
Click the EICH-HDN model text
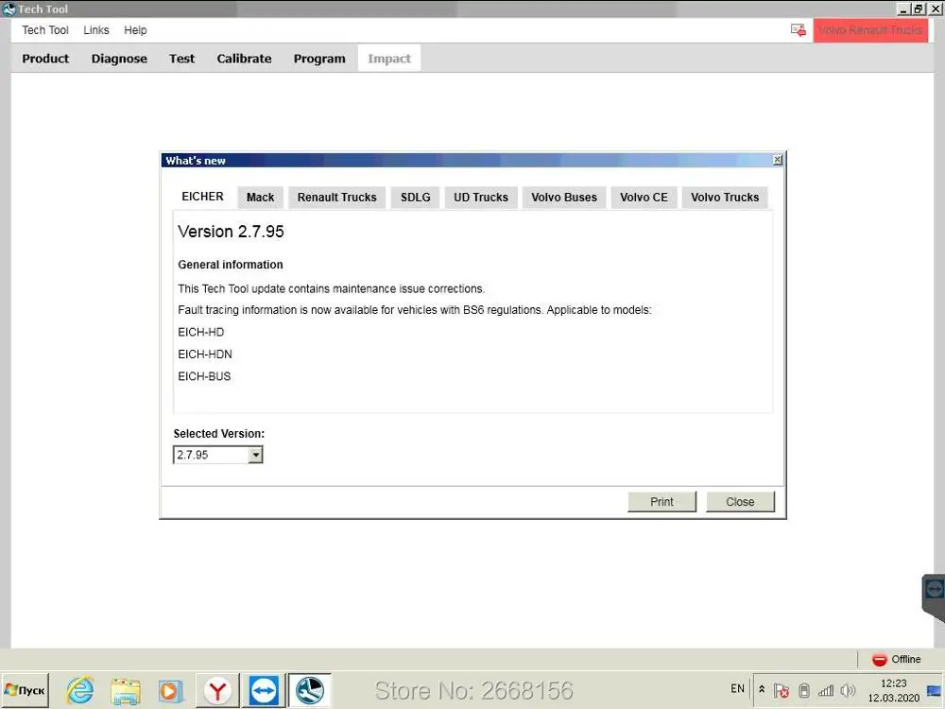(205, 354)
